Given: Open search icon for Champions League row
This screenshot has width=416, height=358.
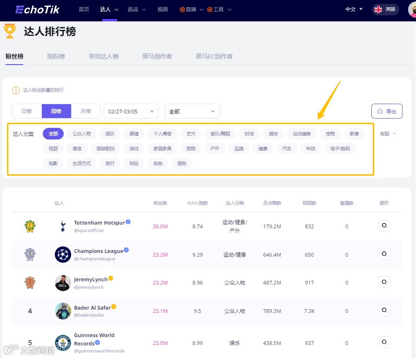Looking at the screenshot, I should (384, 254).
